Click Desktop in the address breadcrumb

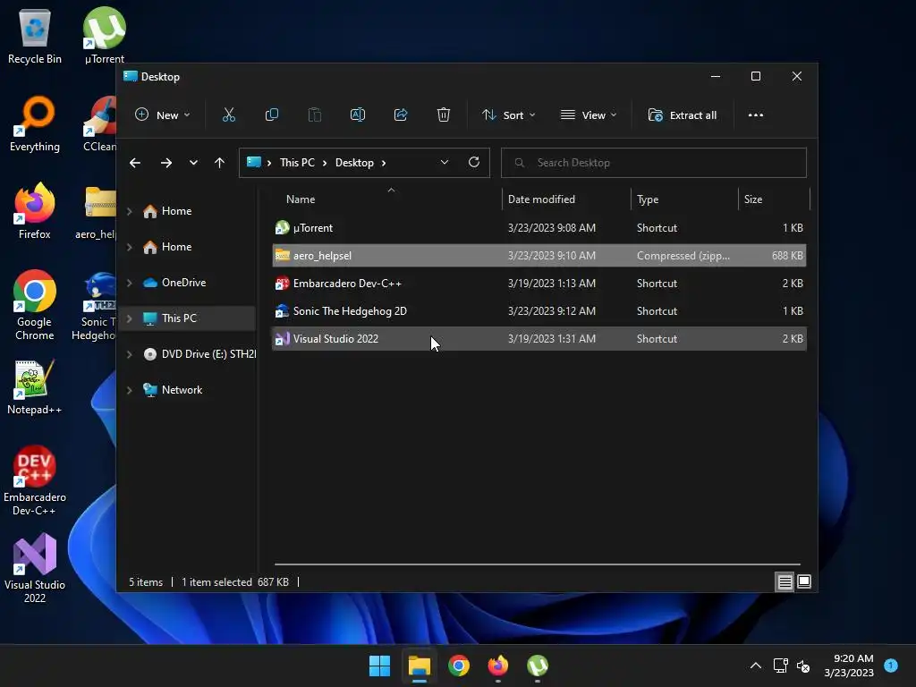[x=354, y=163]
